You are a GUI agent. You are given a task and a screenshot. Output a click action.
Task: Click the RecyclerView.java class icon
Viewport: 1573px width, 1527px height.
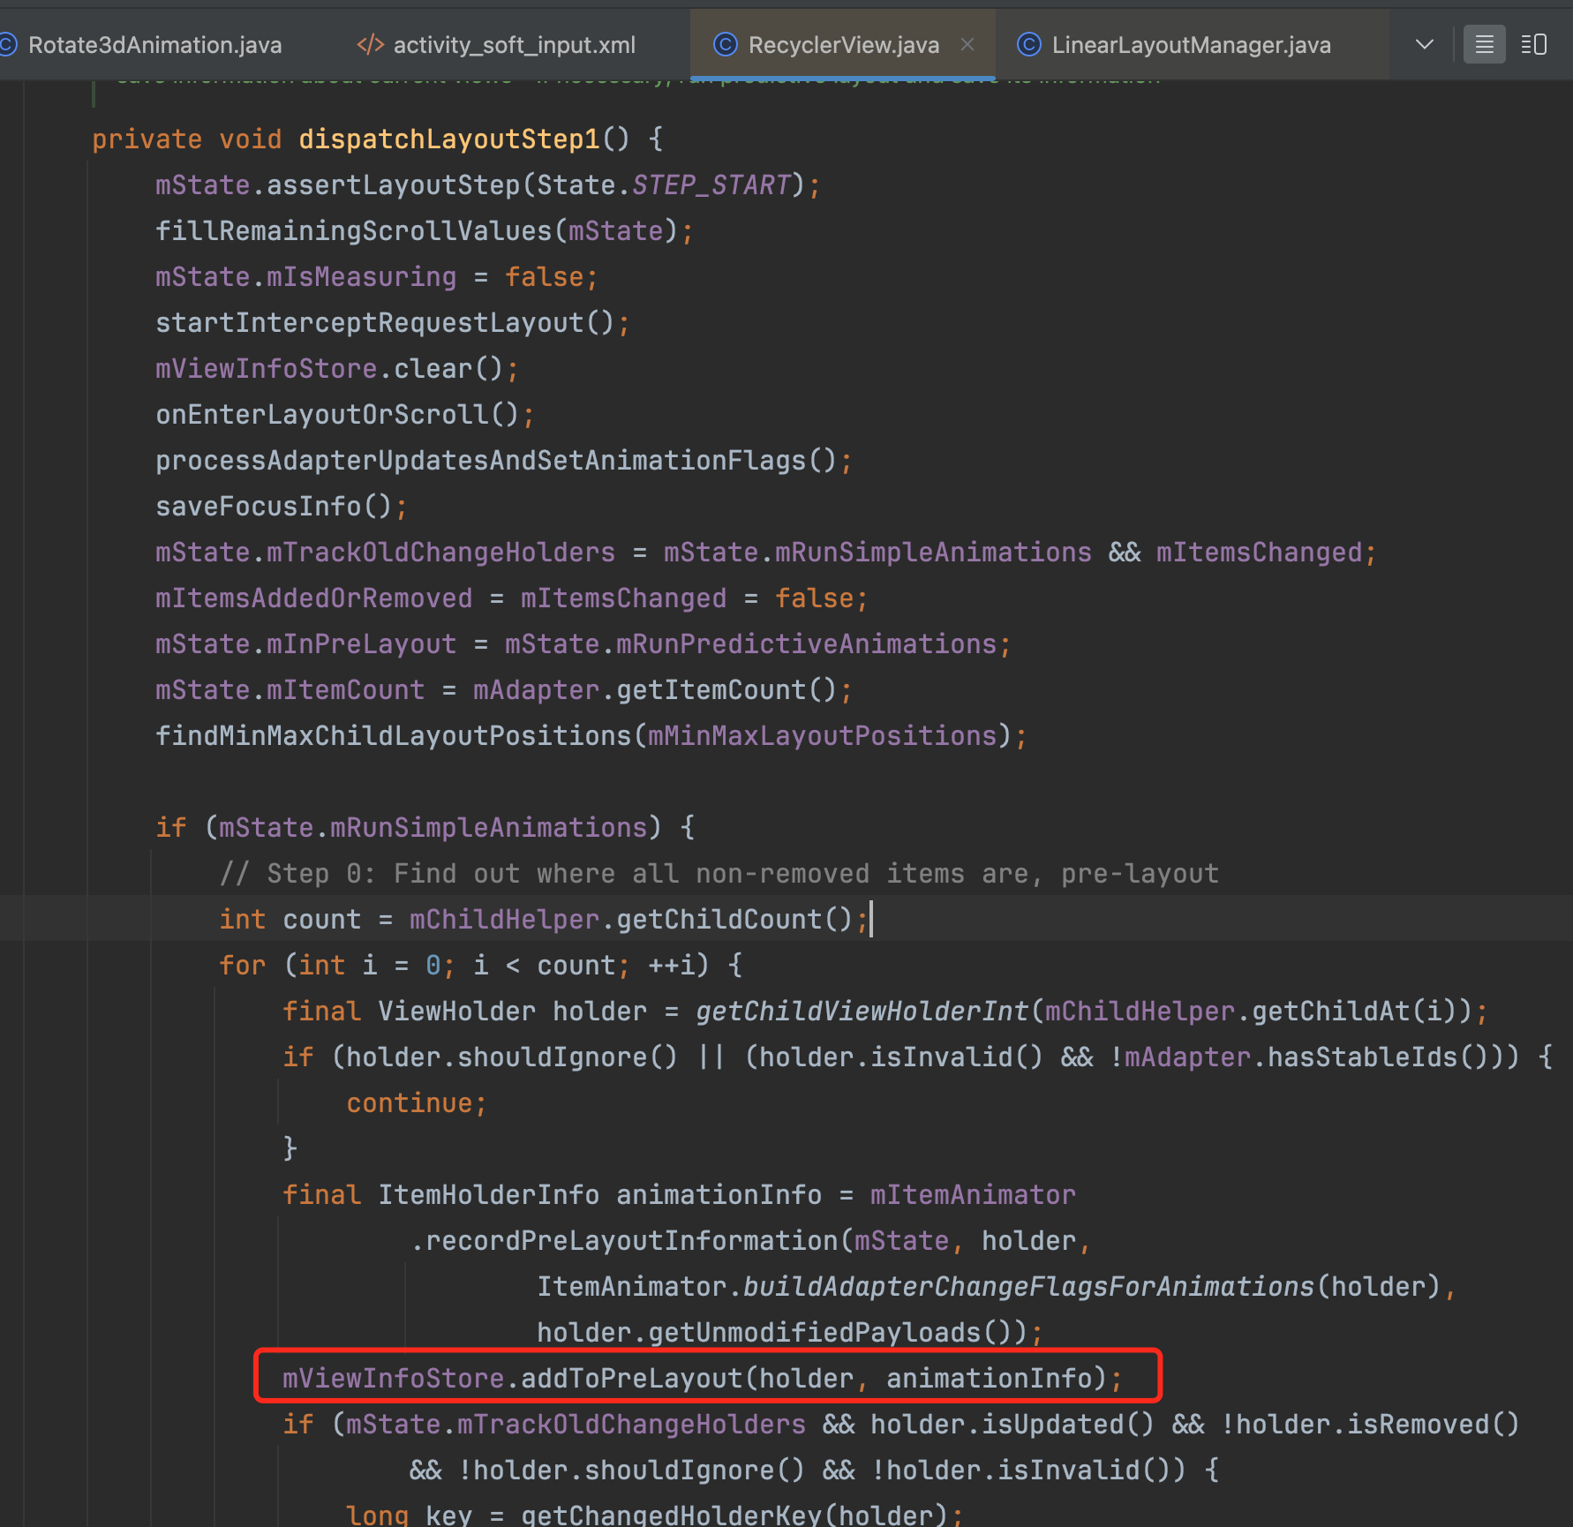click(x=725, y=45)
